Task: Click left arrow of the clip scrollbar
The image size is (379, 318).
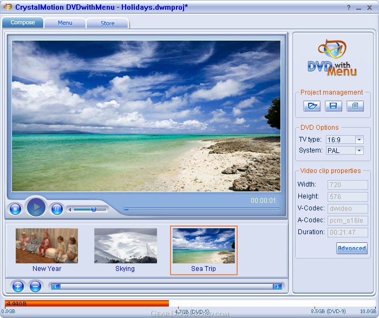Action: coord(56,287)
